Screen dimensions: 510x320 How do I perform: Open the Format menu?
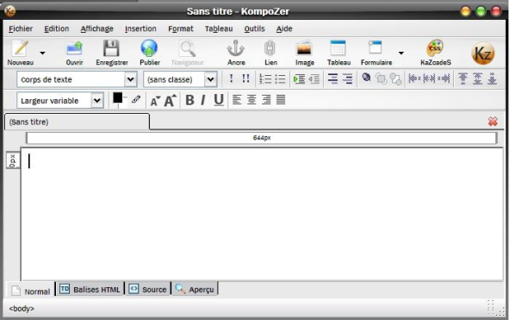click(181, 28)
